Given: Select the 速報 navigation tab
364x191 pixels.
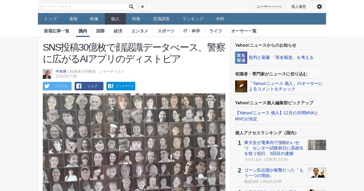Looking at the screenshot, I should click(73, 19).
